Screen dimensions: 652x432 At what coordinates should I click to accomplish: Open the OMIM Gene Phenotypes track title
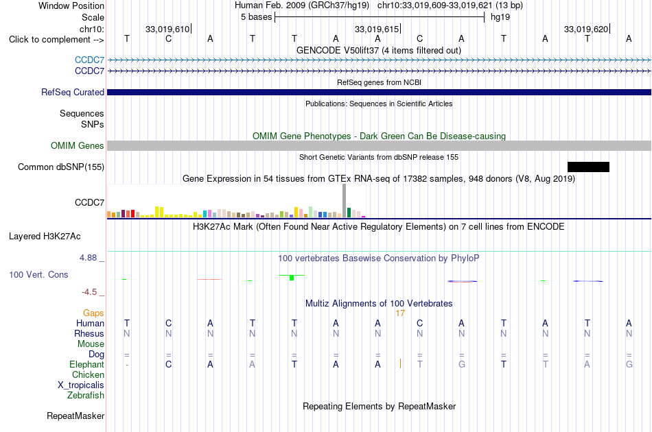[379, 136]
